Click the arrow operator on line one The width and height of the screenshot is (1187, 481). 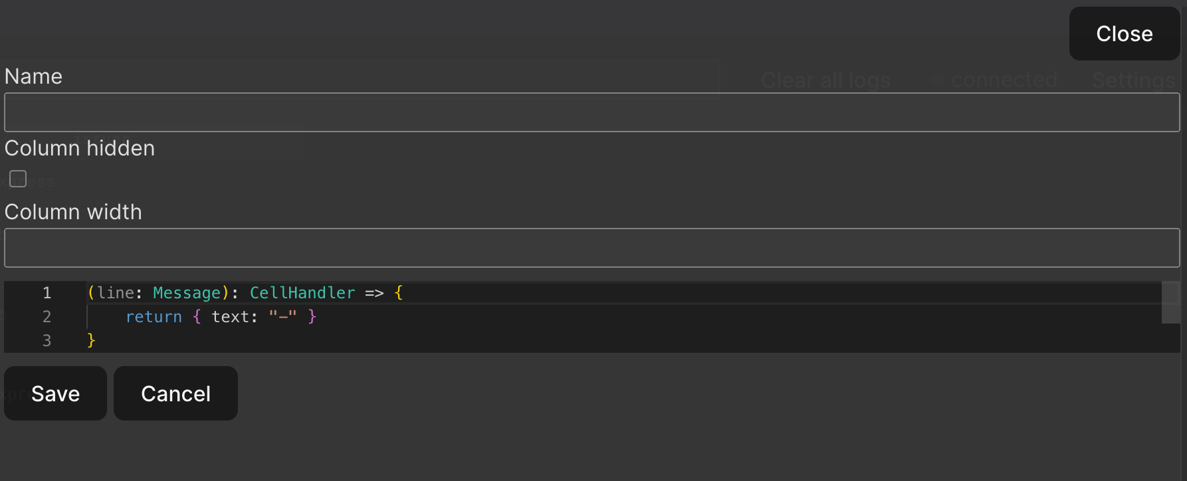[374, 293]
